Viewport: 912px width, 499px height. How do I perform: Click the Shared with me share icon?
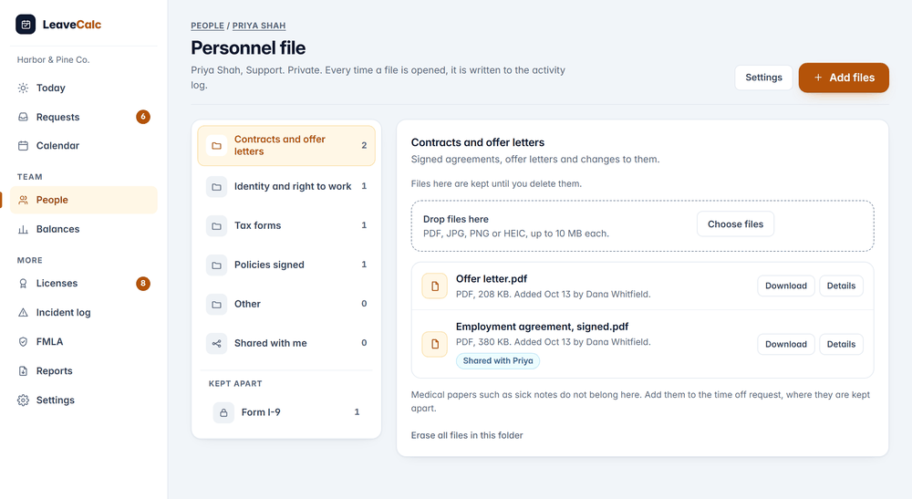coord(216,344)
